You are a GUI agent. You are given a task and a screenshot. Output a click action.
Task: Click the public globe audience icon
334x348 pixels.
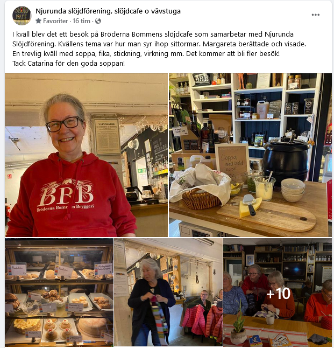pyautogui.click(x=98, y=21)
